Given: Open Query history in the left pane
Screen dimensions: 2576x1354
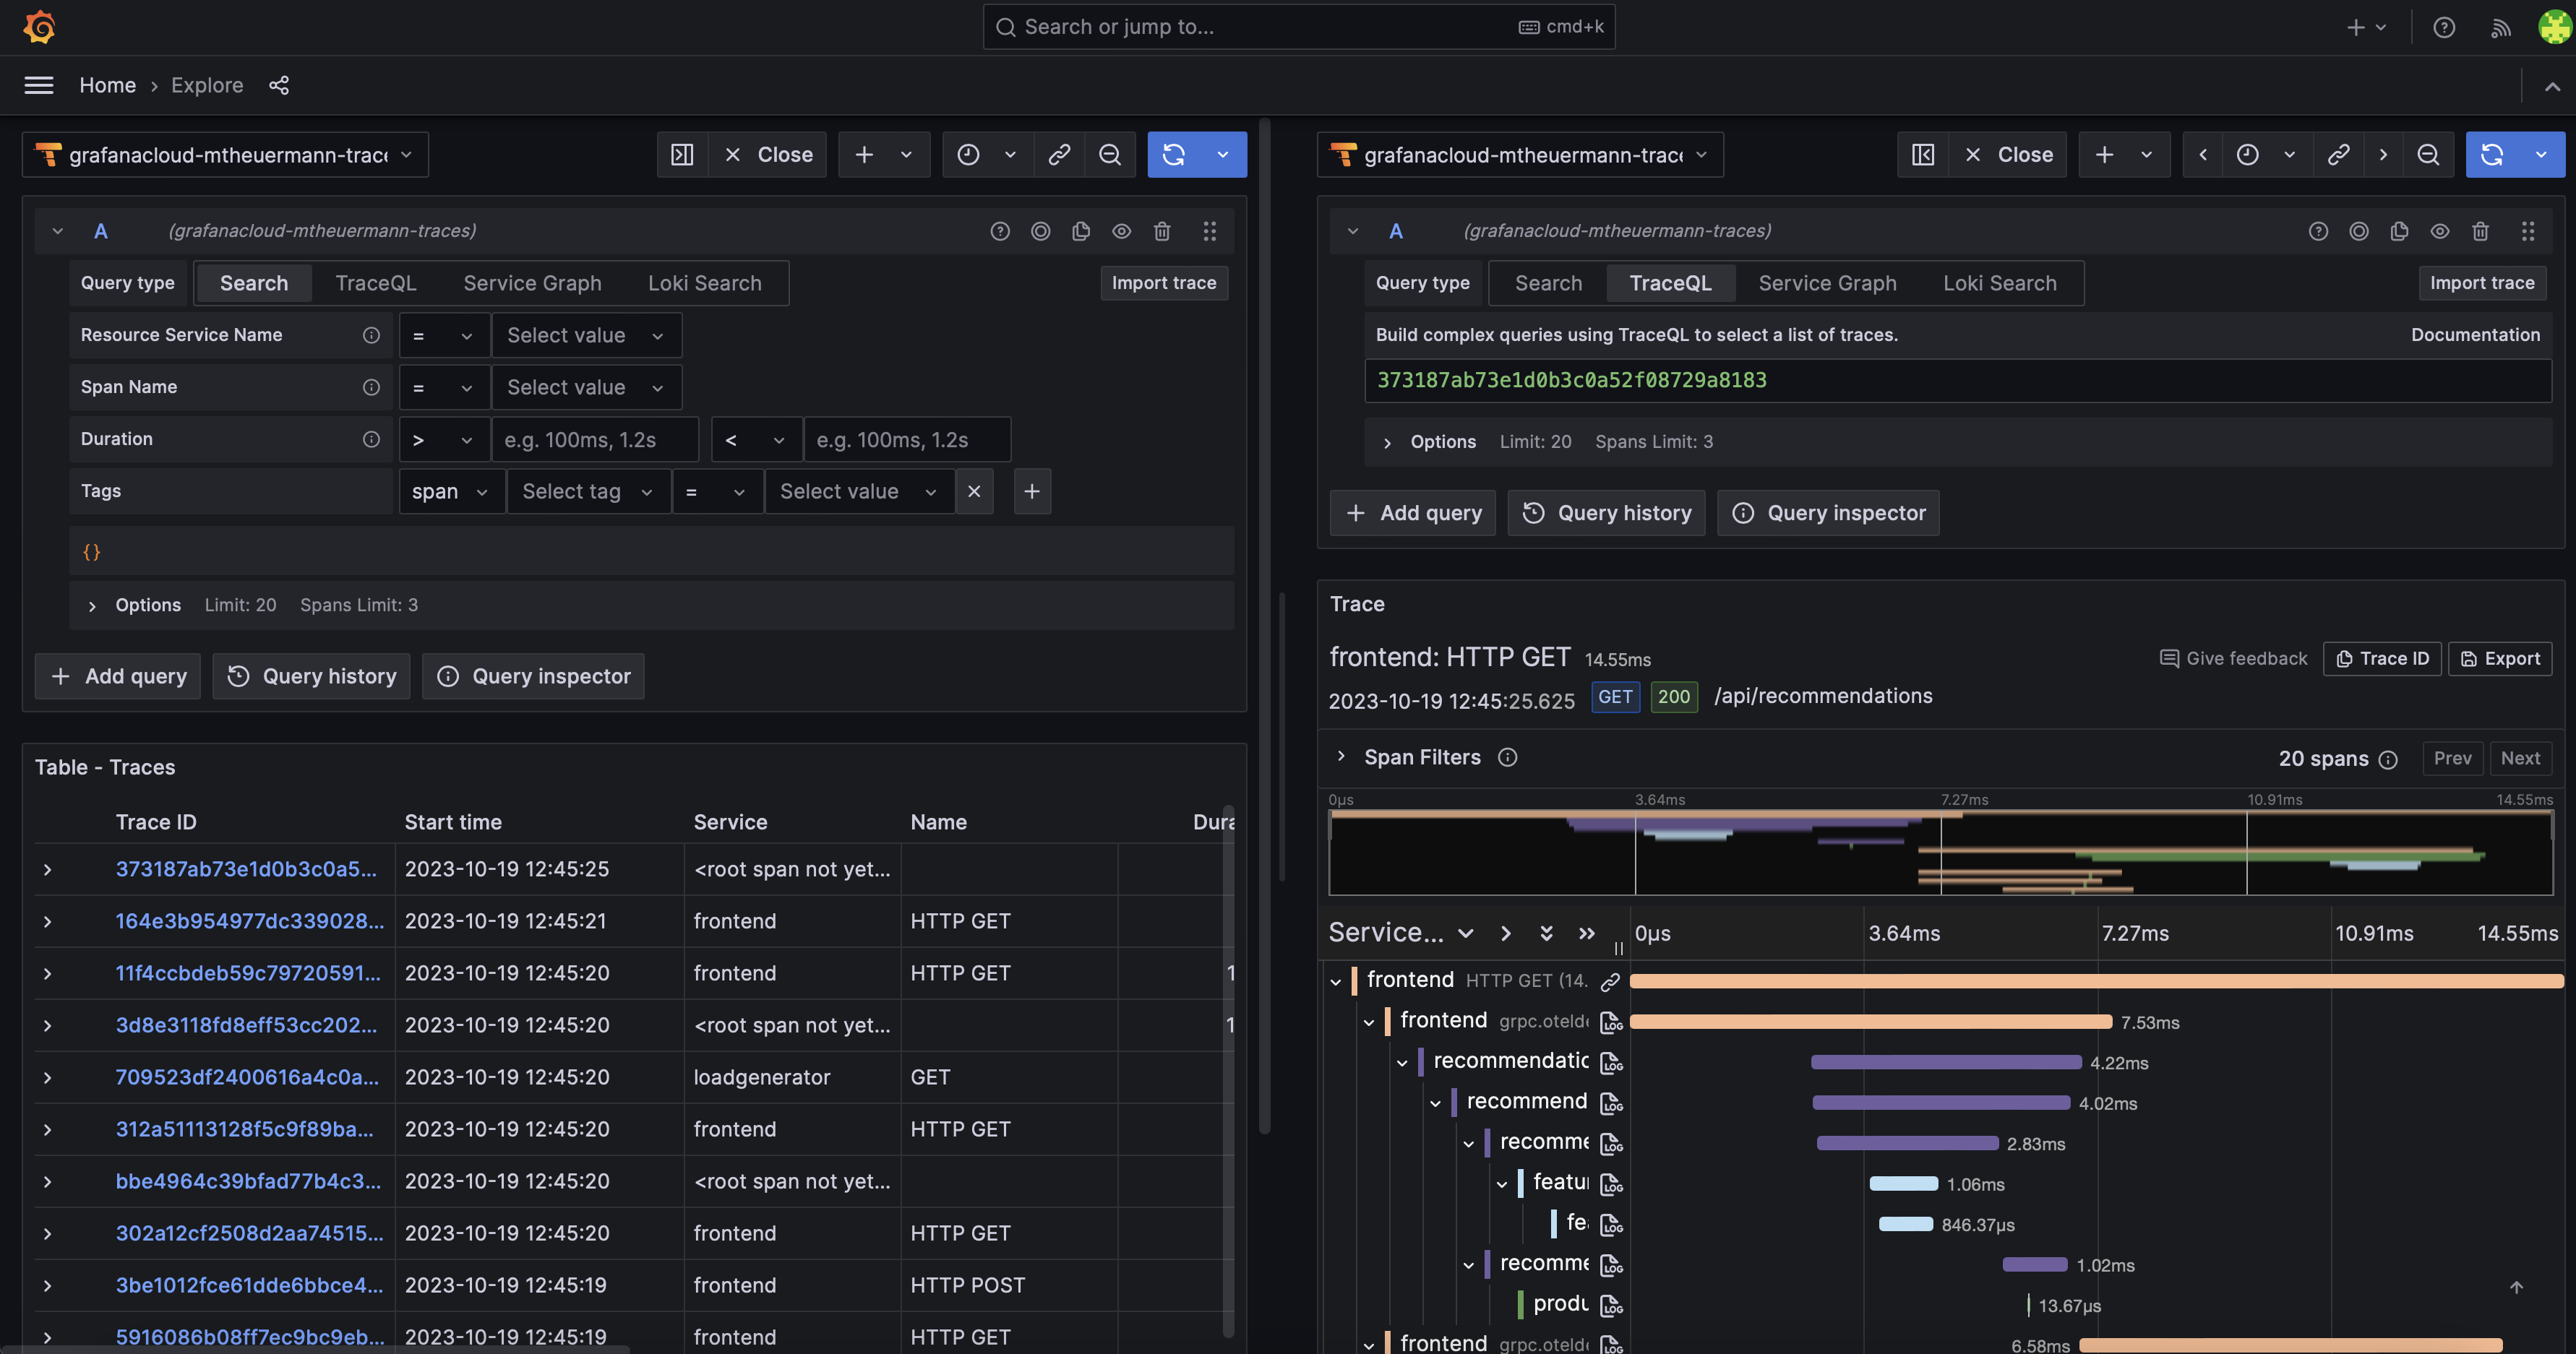Looking at the screenshot, I should coord(311,676).
